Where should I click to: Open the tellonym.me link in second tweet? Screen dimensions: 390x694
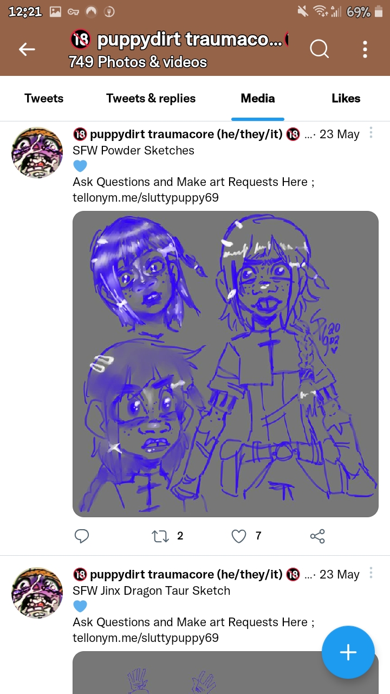[146, 638]
